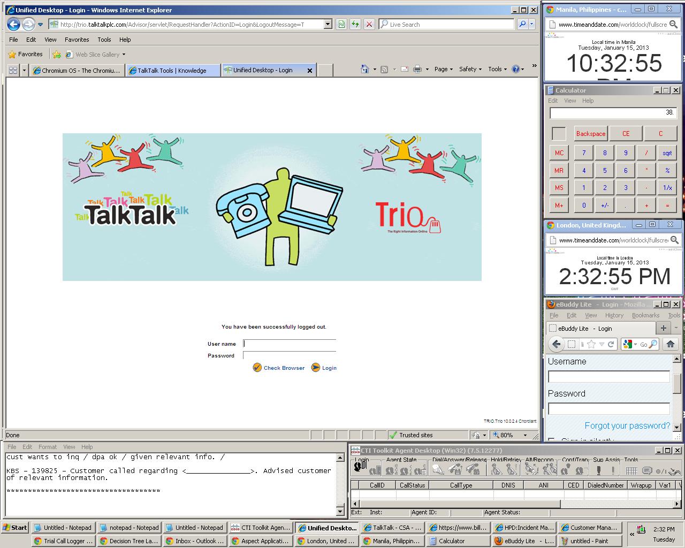Viewport: 685px width, 548px height.
Task: Open the Tools dropdown in IE command bar
Action: click(x=498, y=69)
